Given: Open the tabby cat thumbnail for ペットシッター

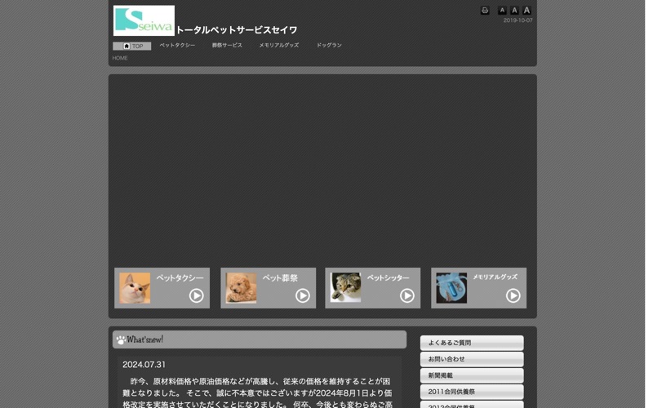Looking at the screenshot, I should 345,288.
